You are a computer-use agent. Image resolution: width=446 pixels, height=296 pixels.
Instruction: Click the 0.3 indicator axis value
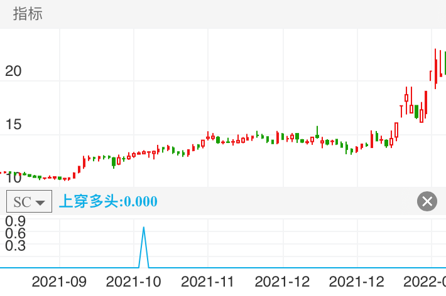(x=15, y=246)
